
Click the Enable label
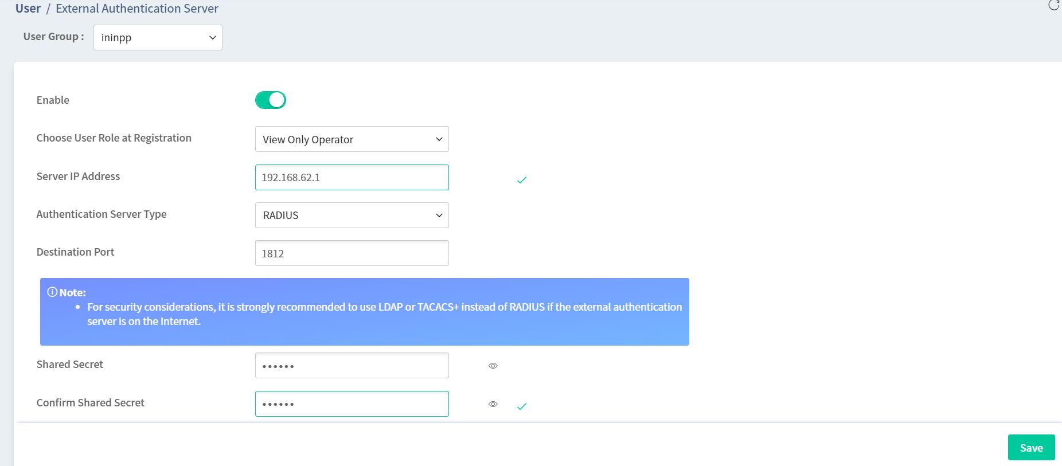[x=53, y=100]
